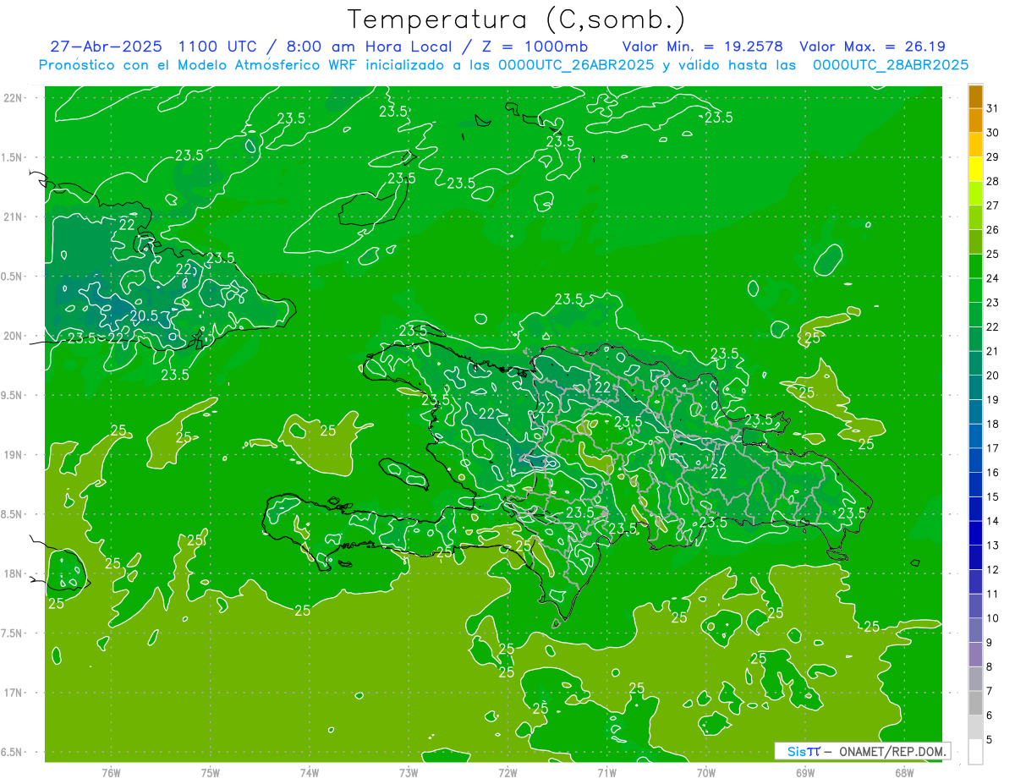The width and height of the screenshot is (1015, 784).
Task: Click the "18N" latitude axis label
Action: 14,573
